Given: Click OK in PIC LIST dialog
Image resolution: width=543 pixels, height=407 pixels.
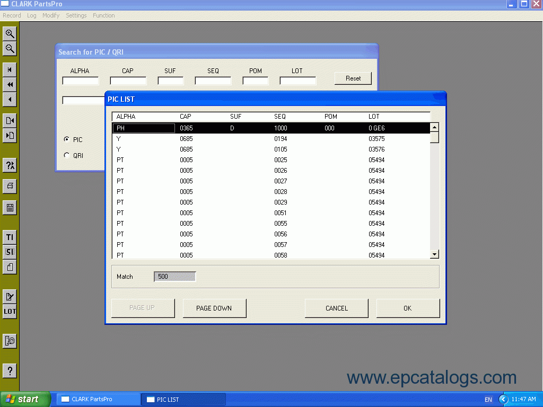Looking at the screenshot, I should coord(408,308).
